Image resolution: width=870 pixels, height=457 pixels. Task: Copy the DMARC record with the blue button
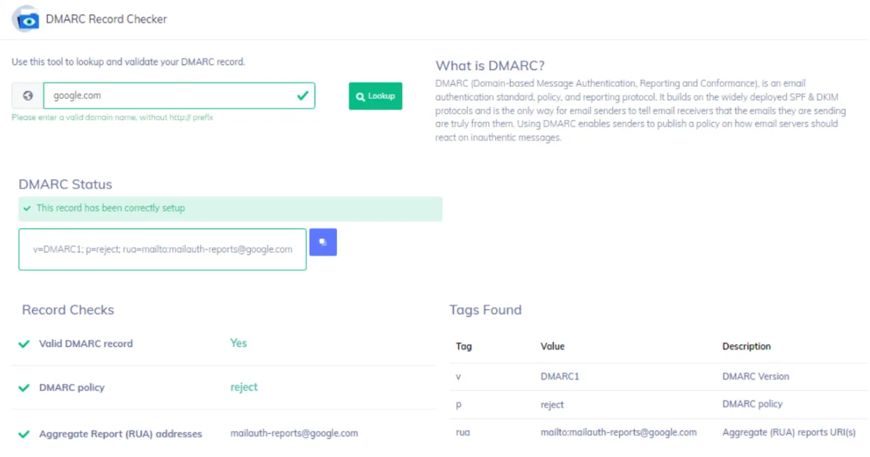(323, 242)
